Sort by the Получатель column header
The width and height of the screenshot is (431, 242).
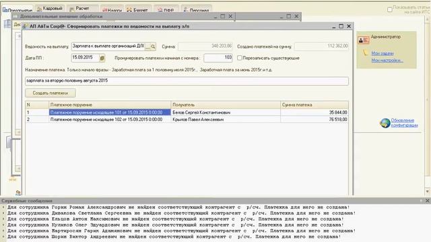tap(226, 105)
